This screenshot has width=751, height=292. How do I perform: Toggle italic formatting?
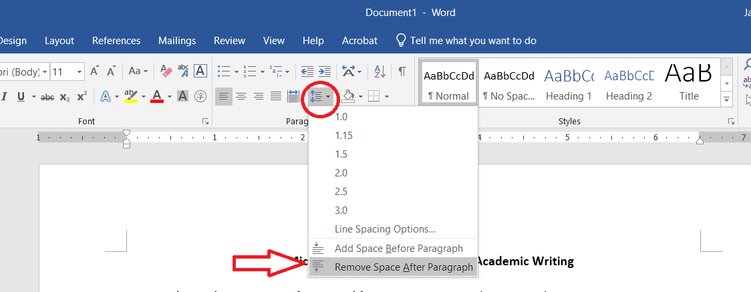pyautogui.click(x=4, y=97)
